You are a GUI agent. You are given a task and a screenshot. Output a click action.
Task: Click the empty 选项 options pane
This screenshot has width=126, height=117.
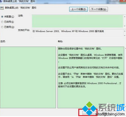[x=28, y=77]
